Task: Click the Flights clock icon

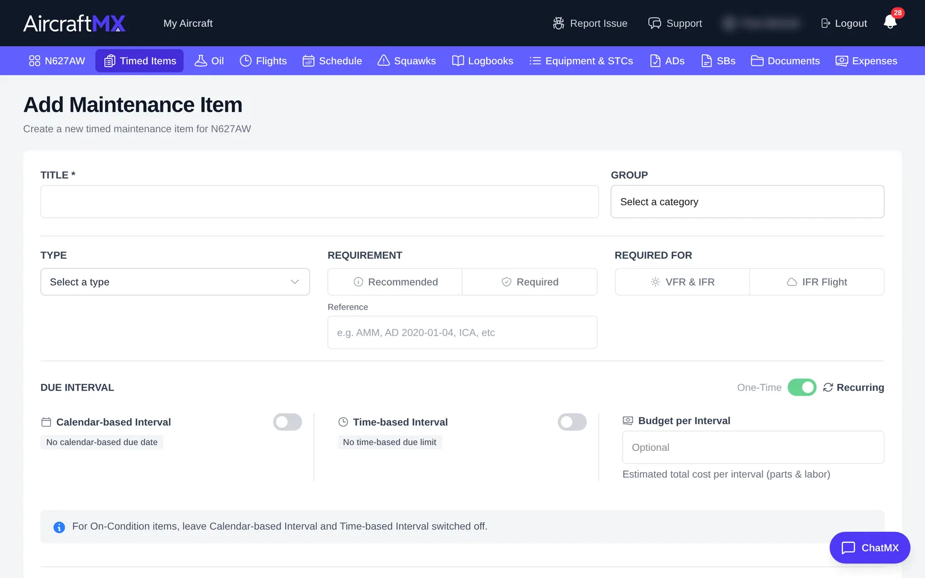Action: tap(246, 61)
